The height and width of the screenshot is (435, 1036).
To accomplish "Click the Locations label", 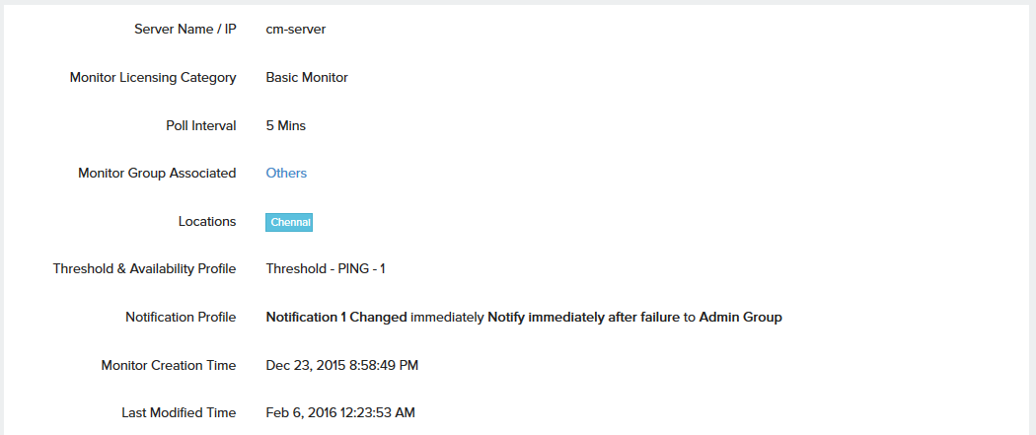I will [207, 222].
